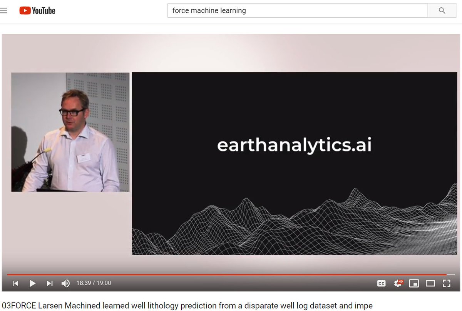Seek on the red progress bar
462x311 pixels.
231,274
